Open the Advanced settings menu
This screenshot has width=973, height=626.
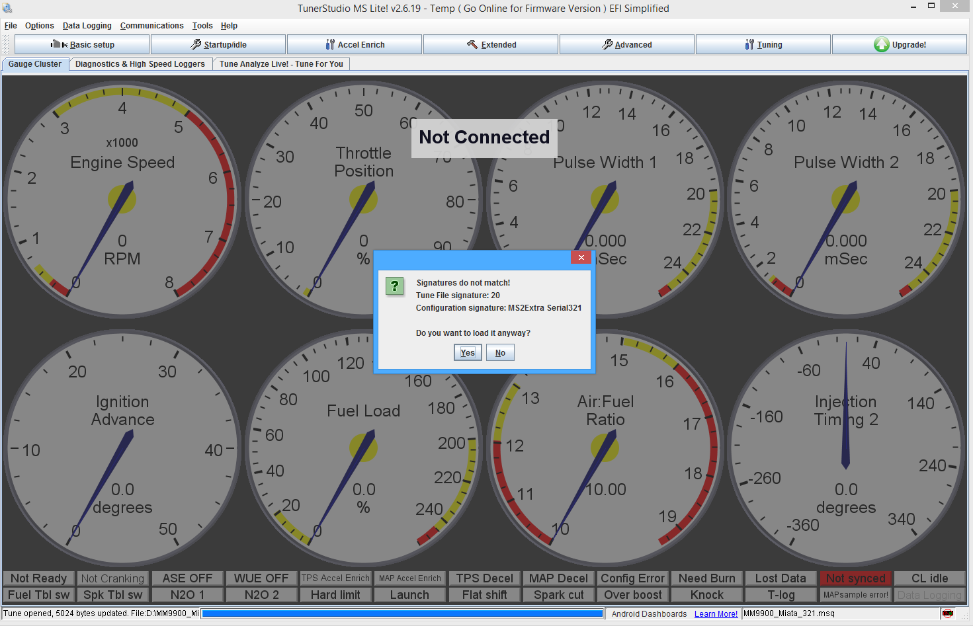click(x=627, y=45)
